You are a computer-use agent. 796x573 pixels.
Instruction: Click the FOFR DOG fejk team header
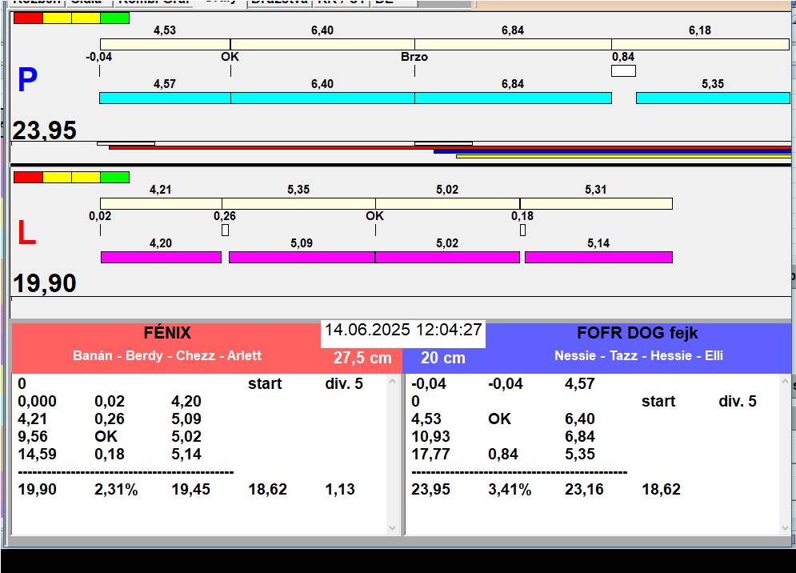[x=638, y=334]
